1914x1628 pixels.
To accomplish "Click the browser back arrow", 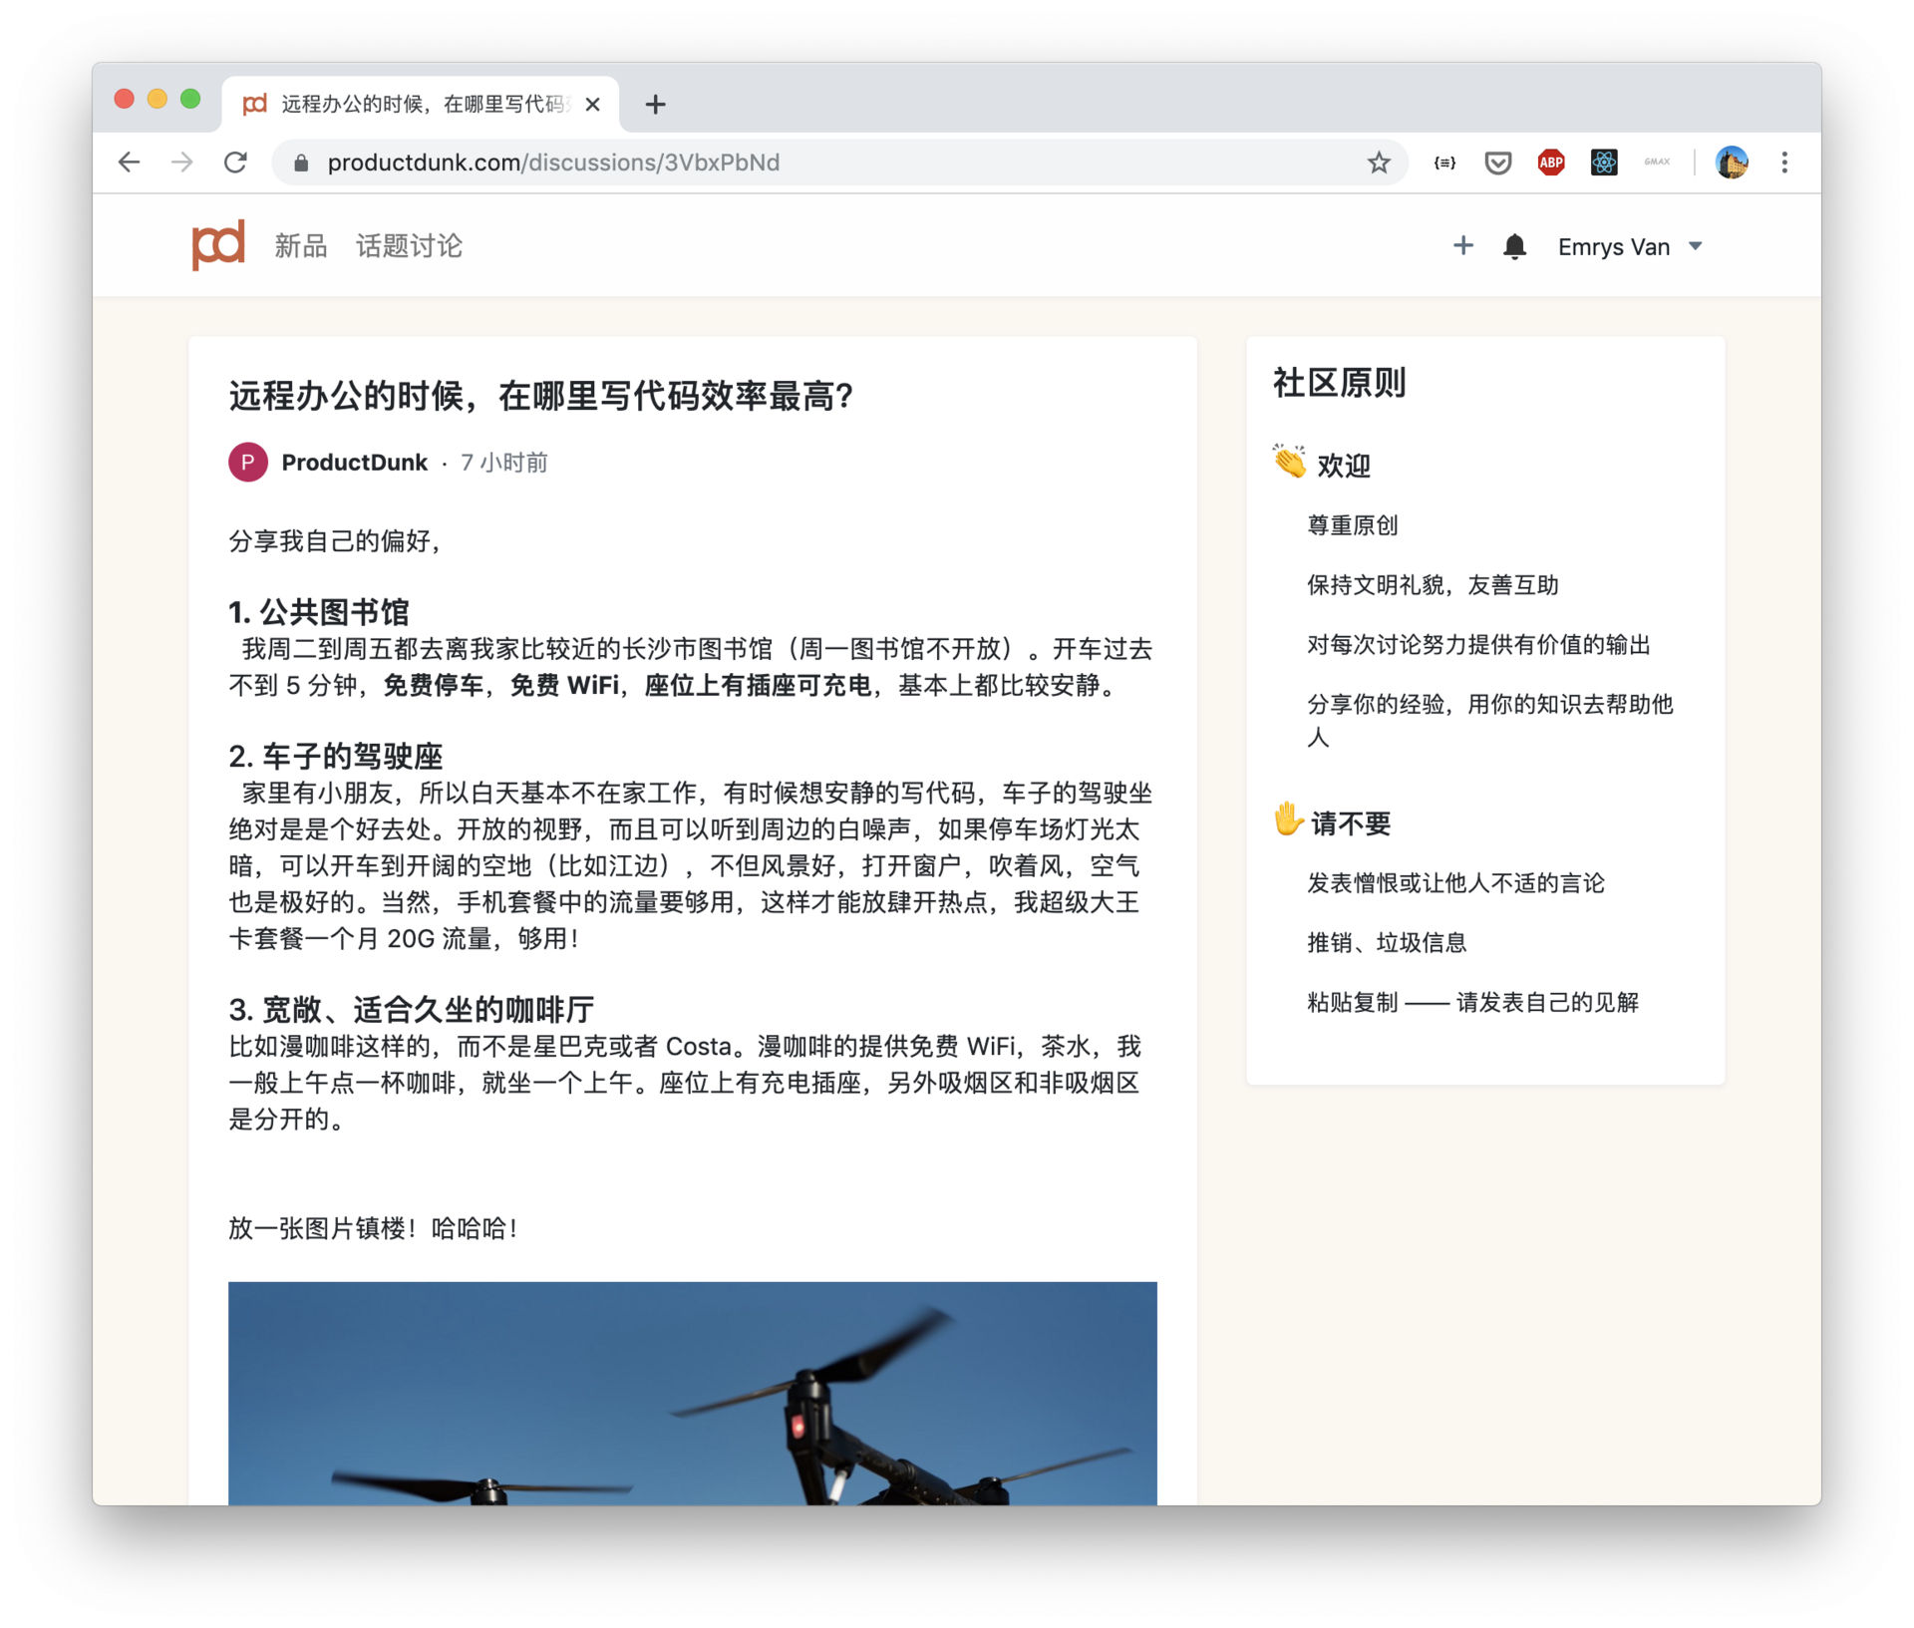I will pos(129,163).
